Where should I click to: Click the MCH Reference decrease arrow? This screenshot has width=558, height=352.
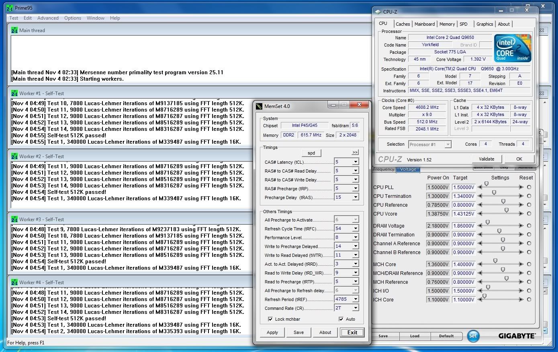pyautogui.click(x=480, y=282)
